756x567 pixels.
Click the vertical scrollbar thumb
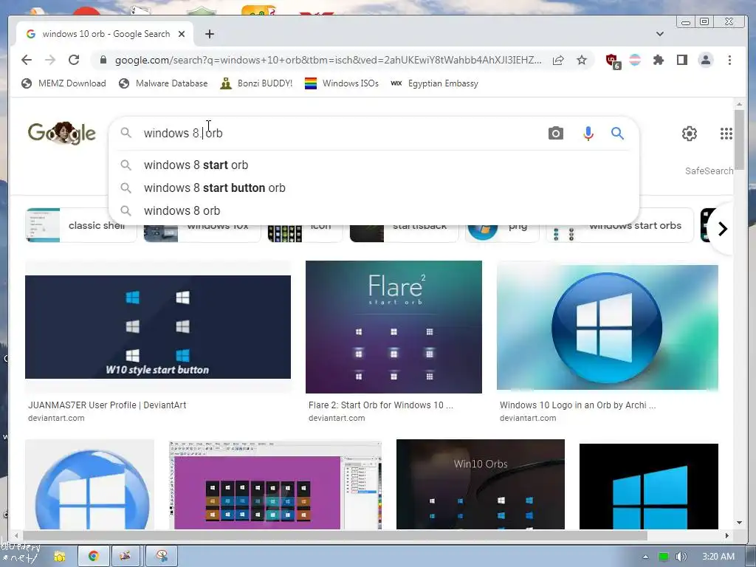click(x=739, y=140)
